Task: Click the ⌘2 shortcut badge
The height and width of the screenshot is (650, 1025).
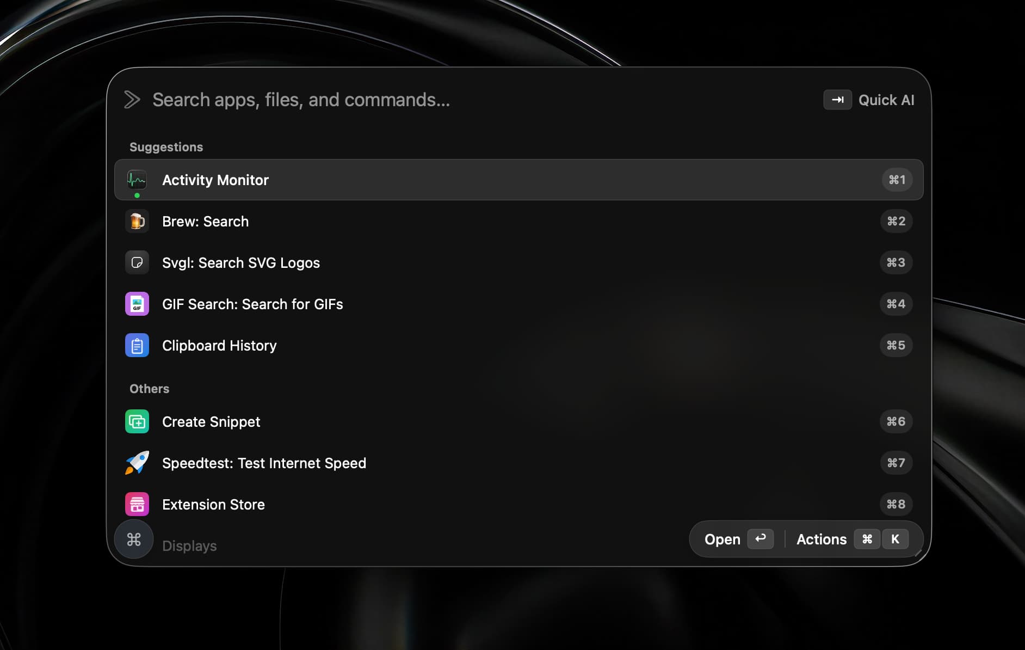Action: click(x=896, y=221)
